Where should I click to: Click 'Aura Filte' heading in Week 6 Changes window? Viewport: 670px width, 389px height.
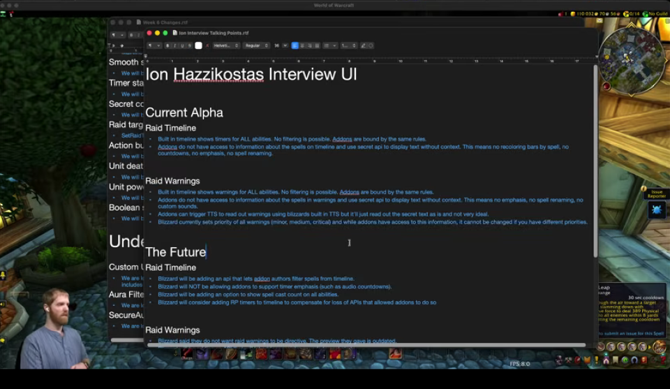(126, 295)
